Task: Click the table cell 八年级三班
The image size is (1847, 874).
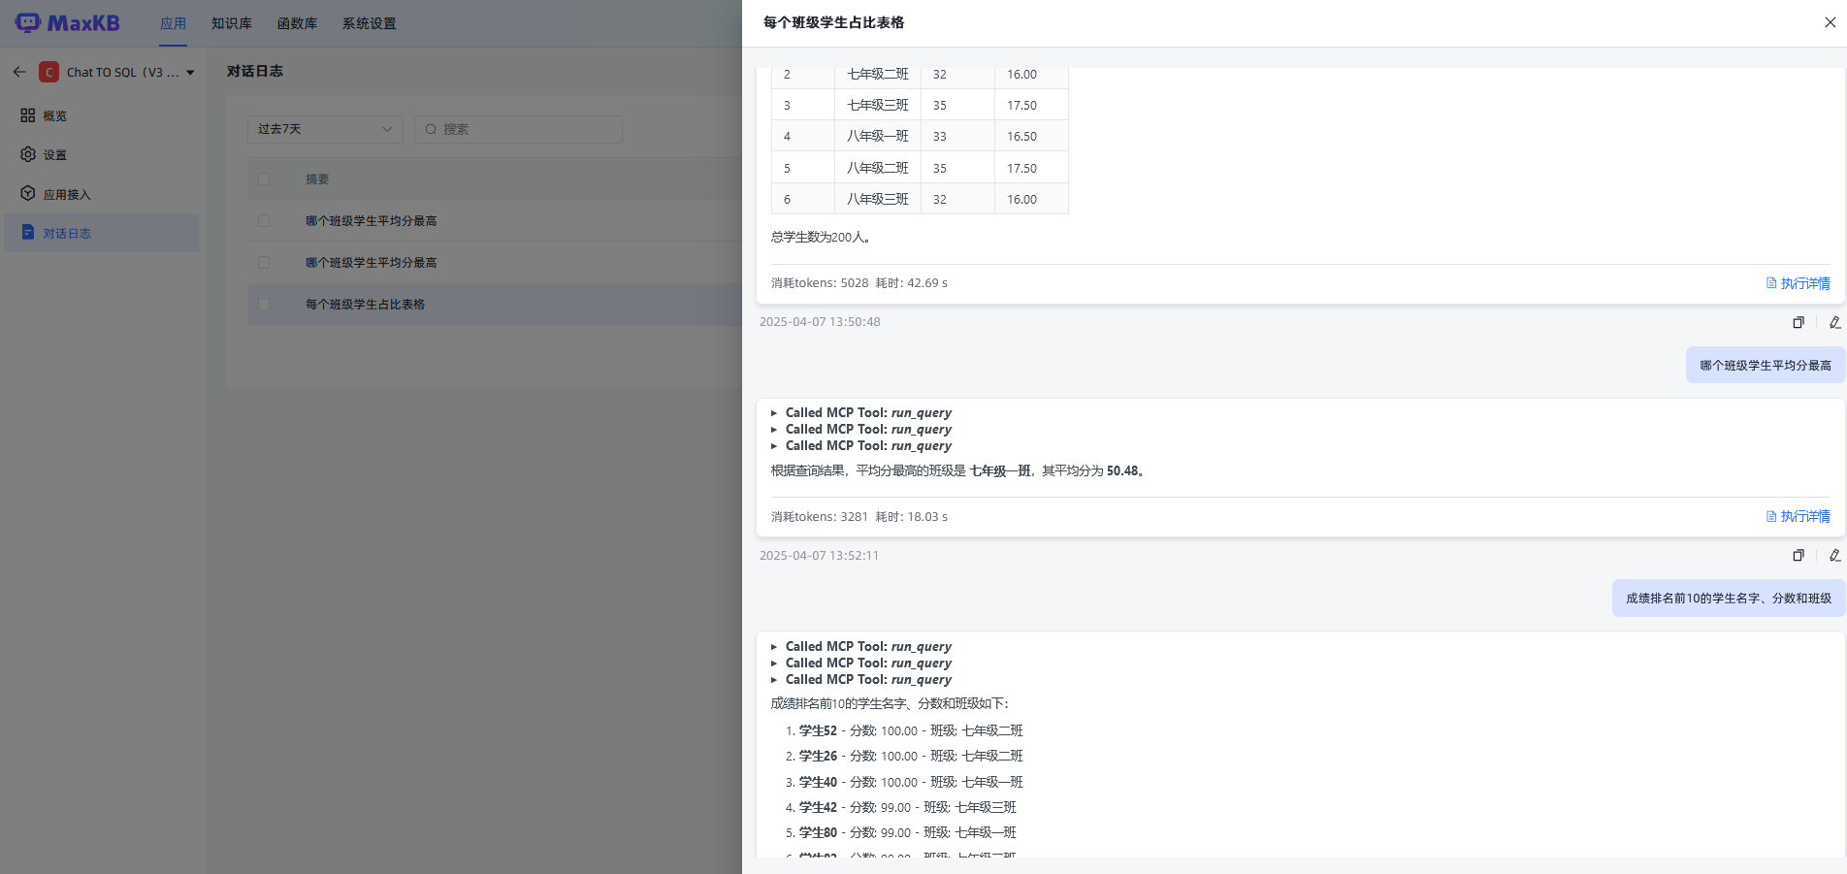Action: coord(878,199)
